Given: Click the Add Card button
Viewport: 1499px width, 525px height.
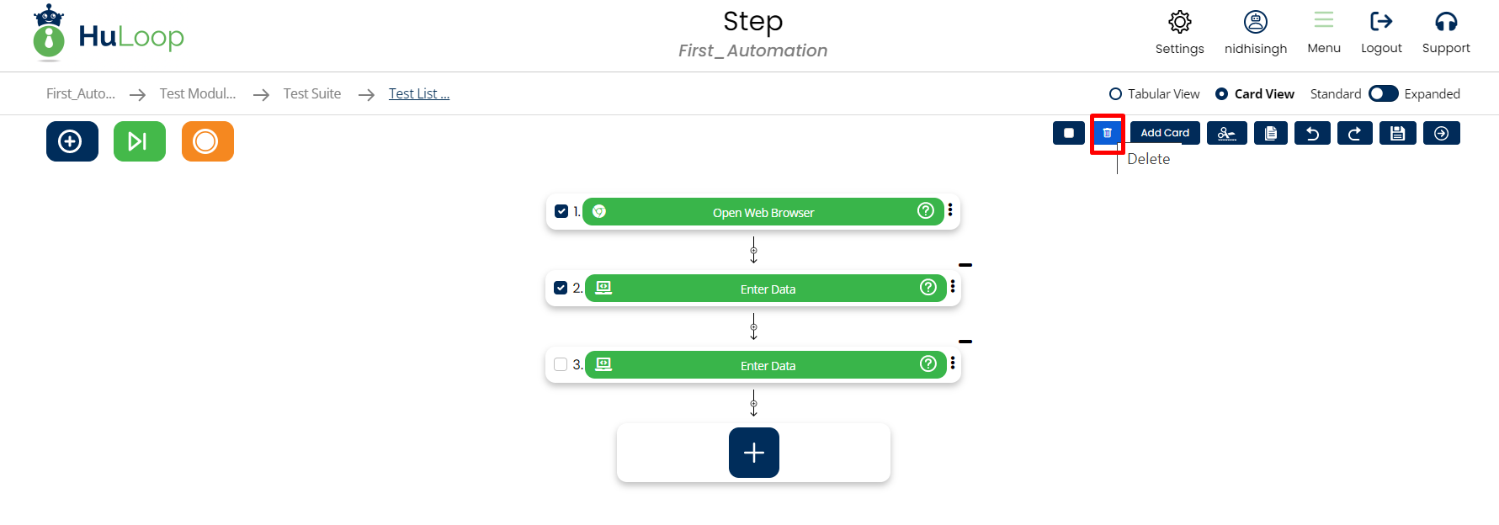Looking at the screenshot, I should click(1165, 133).
